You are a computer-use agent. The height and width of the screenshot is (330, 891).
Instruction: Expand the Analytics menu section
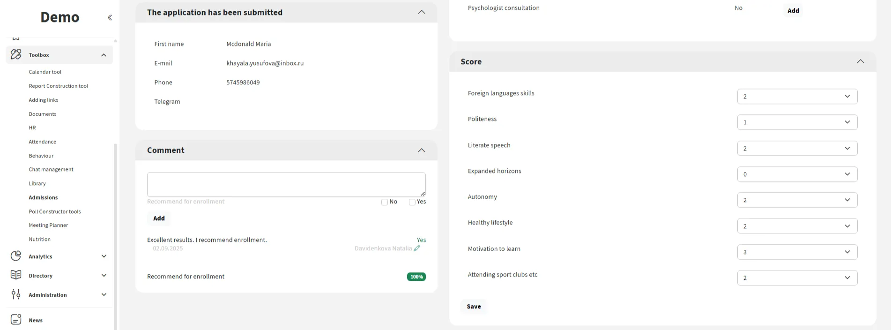click(104, 256)
